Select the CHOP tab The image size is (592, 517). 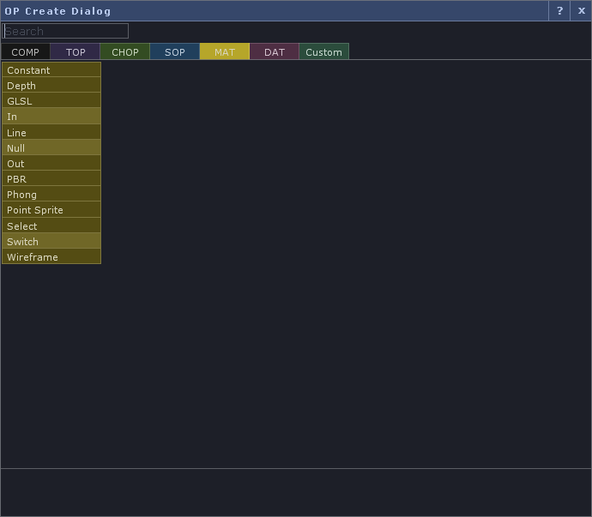click(125, 51)
